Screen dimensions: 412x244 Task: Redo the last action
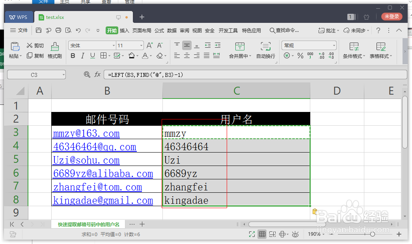(88, 30)
